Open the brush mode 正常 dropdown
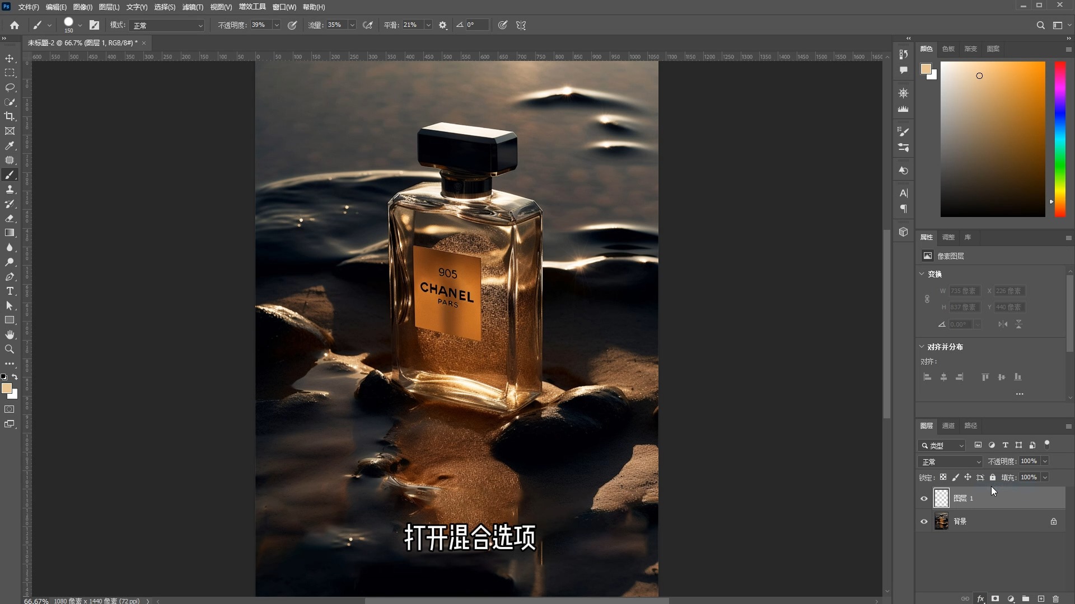 [167, 25]
